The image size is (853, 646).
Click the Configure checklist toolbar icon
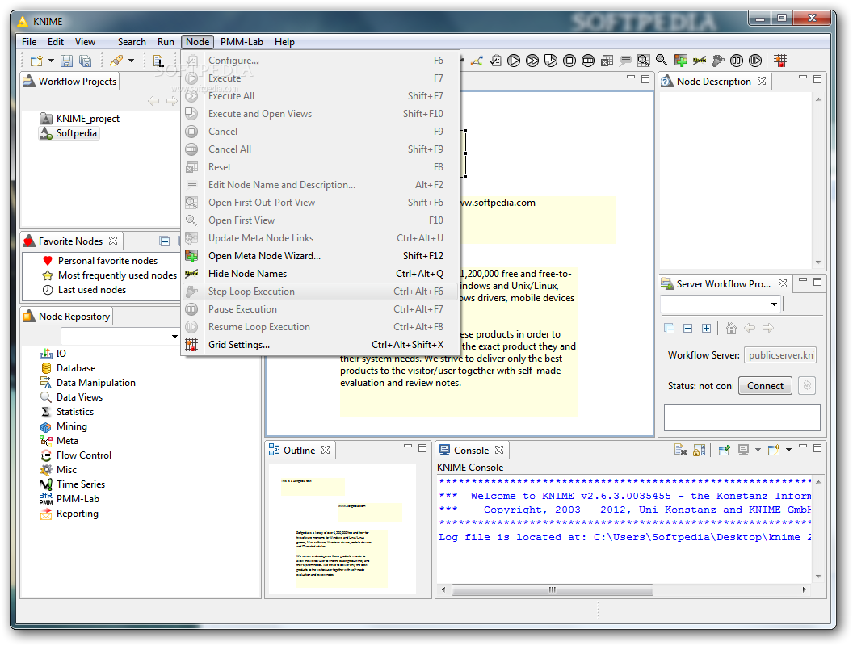(496, 61)
